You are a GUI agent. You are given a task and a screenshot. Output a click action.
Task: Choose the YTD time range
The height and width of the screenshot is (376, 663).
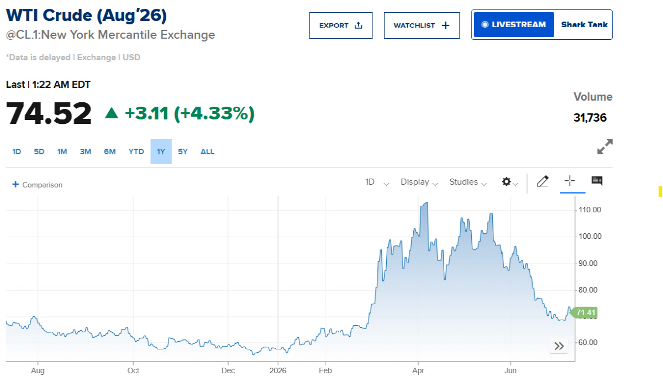tap(136, 152)
